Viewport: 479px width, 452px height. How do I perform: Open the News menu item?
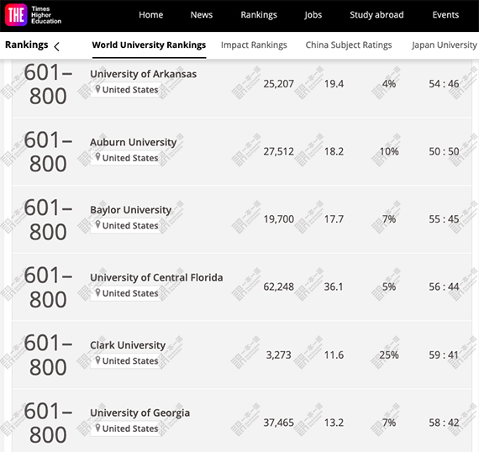point(202,14)
